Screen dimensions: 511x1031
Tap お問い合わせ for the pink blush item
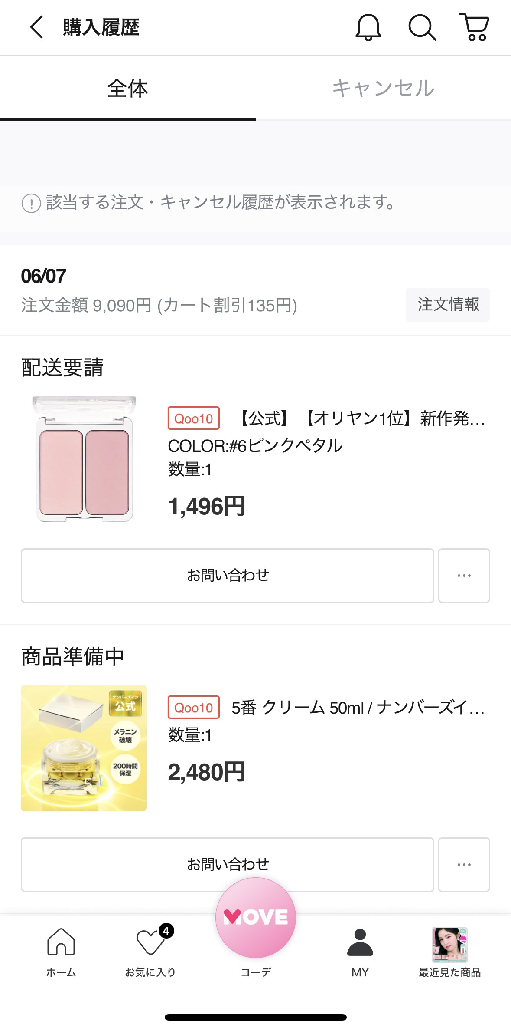(228, 576)
